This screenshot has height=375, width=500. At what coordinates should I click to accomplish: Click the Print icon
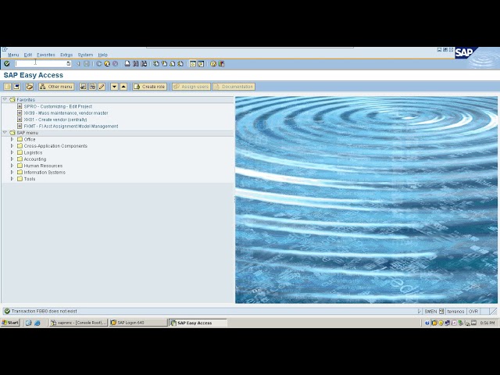point(127,64)
